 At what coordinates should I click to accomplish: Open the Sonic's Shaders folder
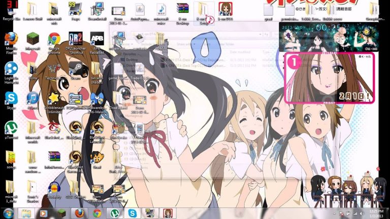(32, 192)
